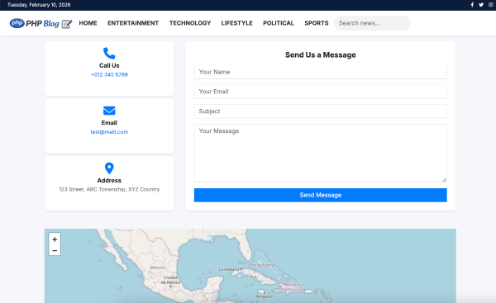Viewport: 496px width, 303px height.
Task: Select the 'Call Us' heading
Action: tap(109, 65)
